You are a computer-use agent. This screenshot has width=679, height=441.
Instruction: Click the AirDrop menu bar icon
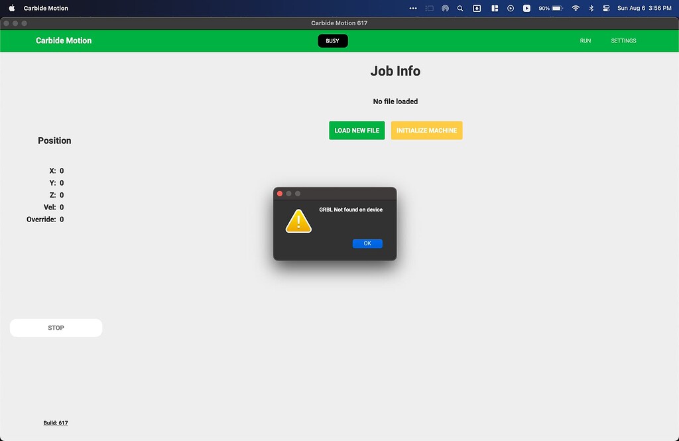pyautogui.click(x=445, y=8)
